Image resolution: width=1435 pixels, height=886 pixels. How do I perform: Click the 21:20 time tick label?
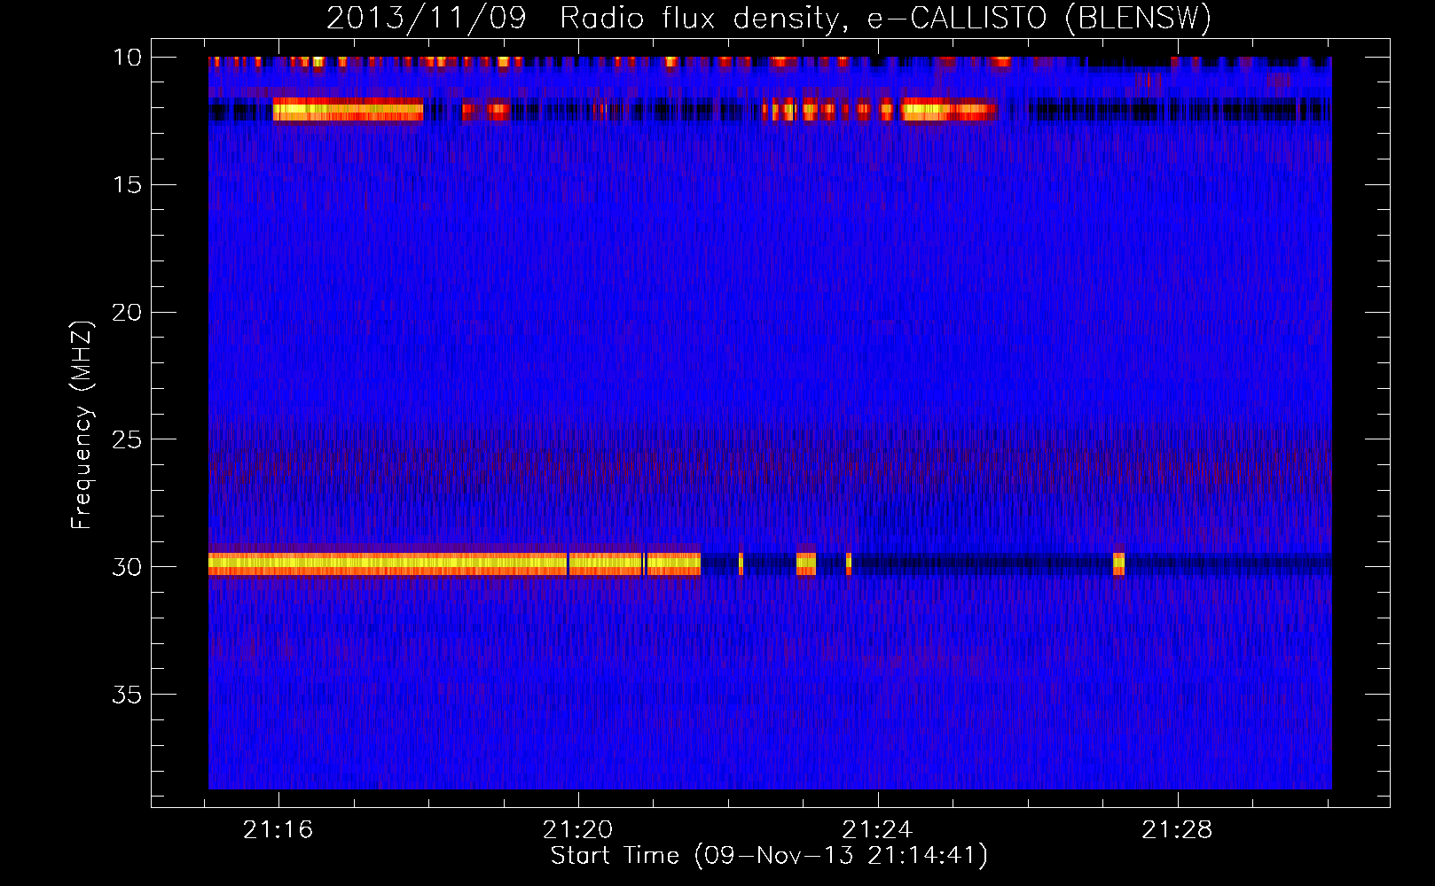point(578,830)
